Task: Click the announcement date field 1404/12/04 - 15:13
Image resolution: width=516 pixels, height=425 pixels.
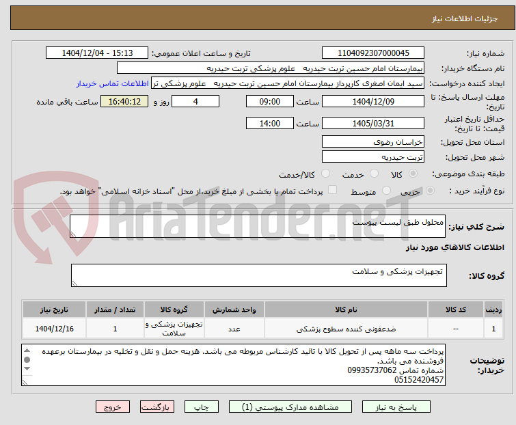Action: click(97, 53)
